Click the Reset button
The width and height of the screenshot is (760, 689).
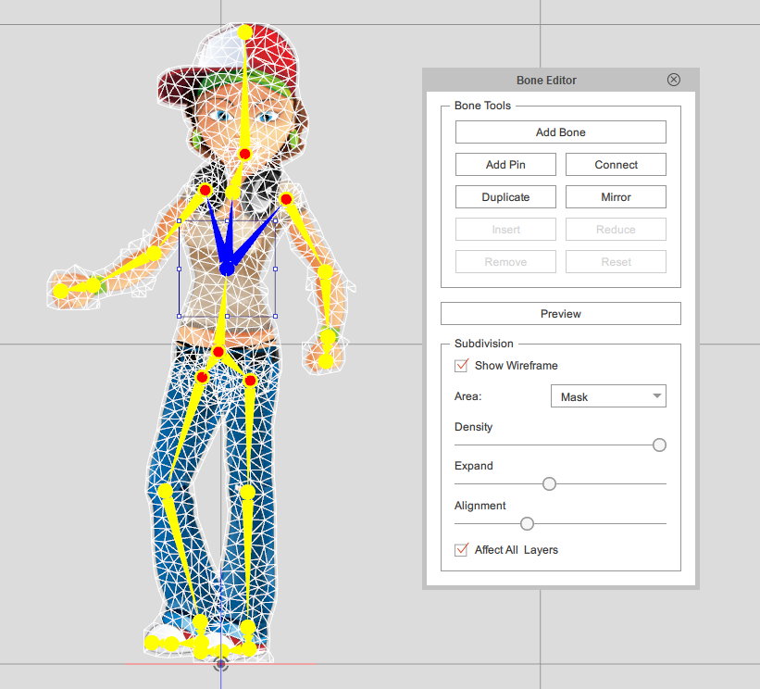(616, 262)
